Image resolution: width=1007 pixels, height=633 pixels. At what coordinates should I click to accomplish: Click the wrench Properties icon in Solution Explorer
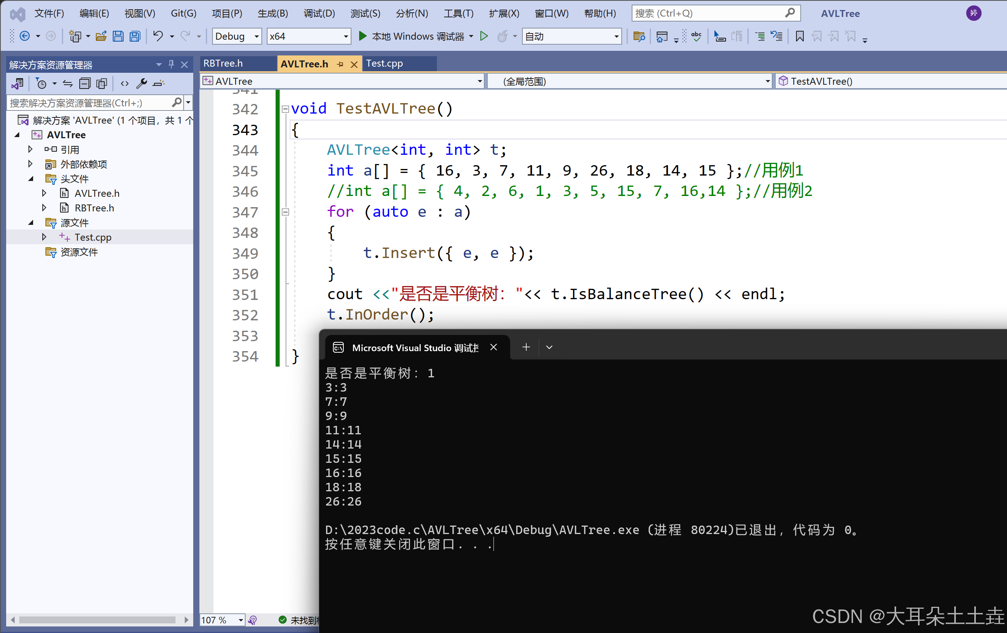tap(142, 84)
